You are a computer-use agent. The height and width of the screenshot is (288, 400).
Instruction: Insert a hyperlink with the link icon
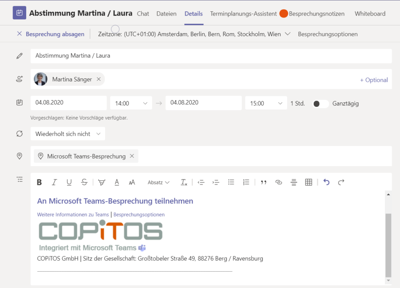pyautogui.click(x=279, y=182)
